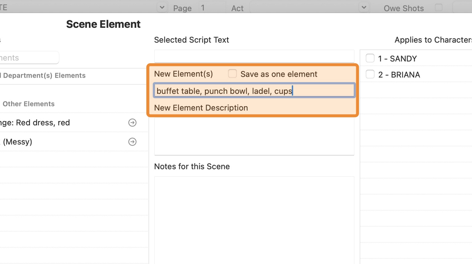Click the Department(s) Elements section header
Viewport: 472px width, 264px height.
43,75
